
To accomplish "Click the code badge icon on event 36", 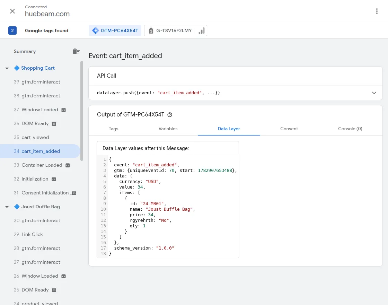I will 54,124.
